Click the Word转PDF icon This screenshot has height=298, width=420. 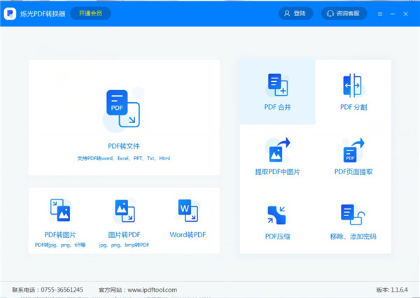point(188,211)
